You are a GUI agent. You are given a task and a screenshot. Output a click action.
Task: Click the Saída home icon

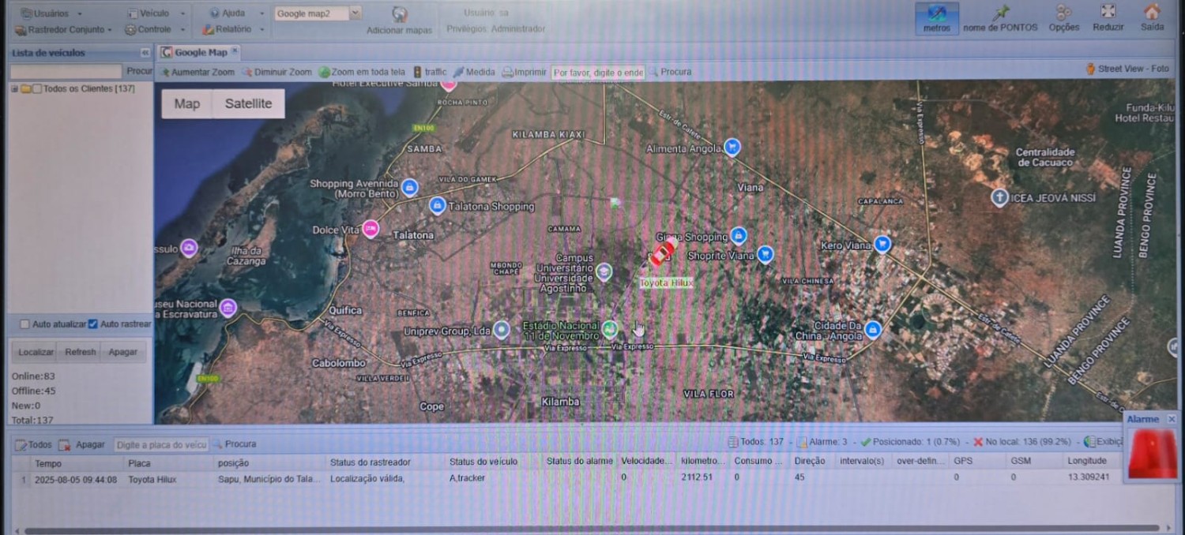pos(1152,13)
